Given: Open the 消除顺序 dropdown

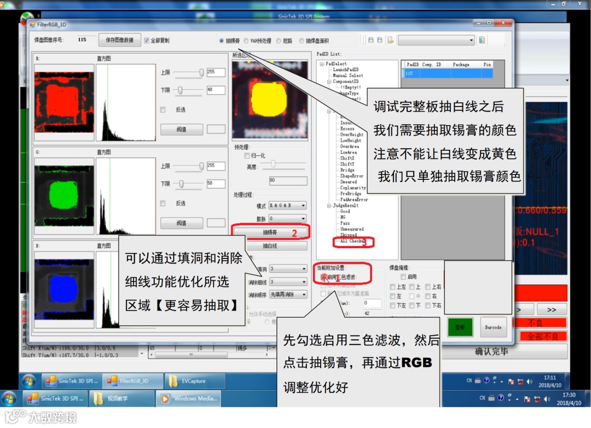Looking at the screenshot, I should [287, 295].
